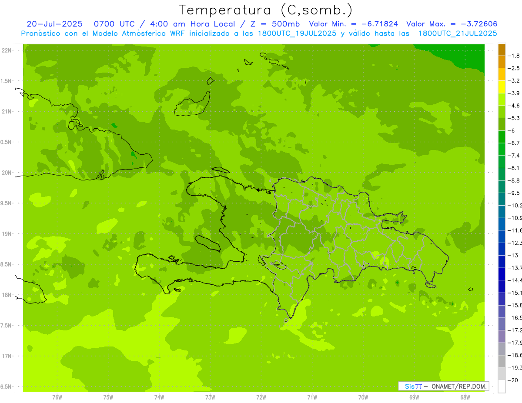Click the "75W" longitude axis label
This screenshot has width=522, height=403.
[108, 397]
